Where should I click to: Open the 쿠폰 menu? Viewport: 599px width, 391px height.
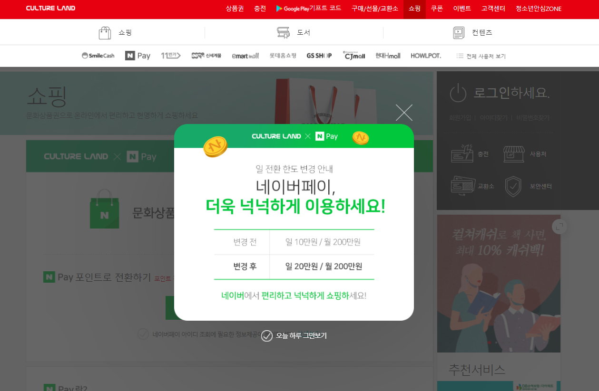tap(437, 9)
